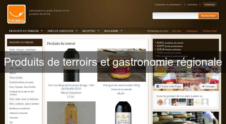Open the Magazine menu
Image resolution: width=226 pixels, height=124 pixels.
pos(111,31)
